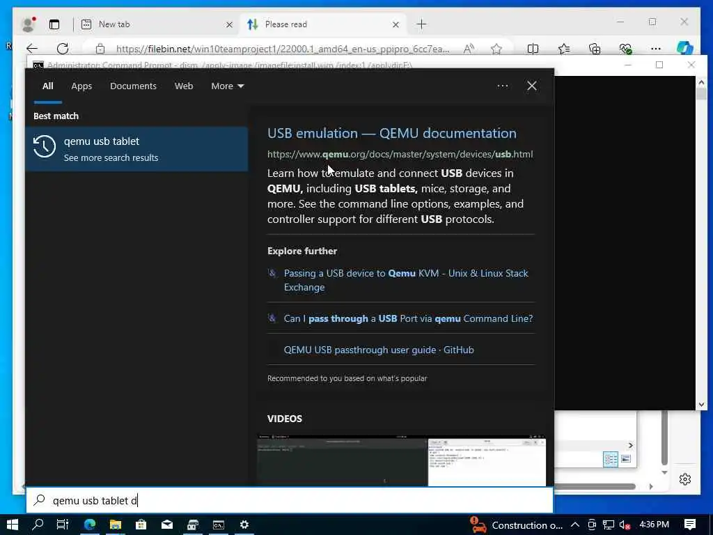The image size is (713, 535).
Task: Open the Edge Favorites list
Action: point(564,49)
